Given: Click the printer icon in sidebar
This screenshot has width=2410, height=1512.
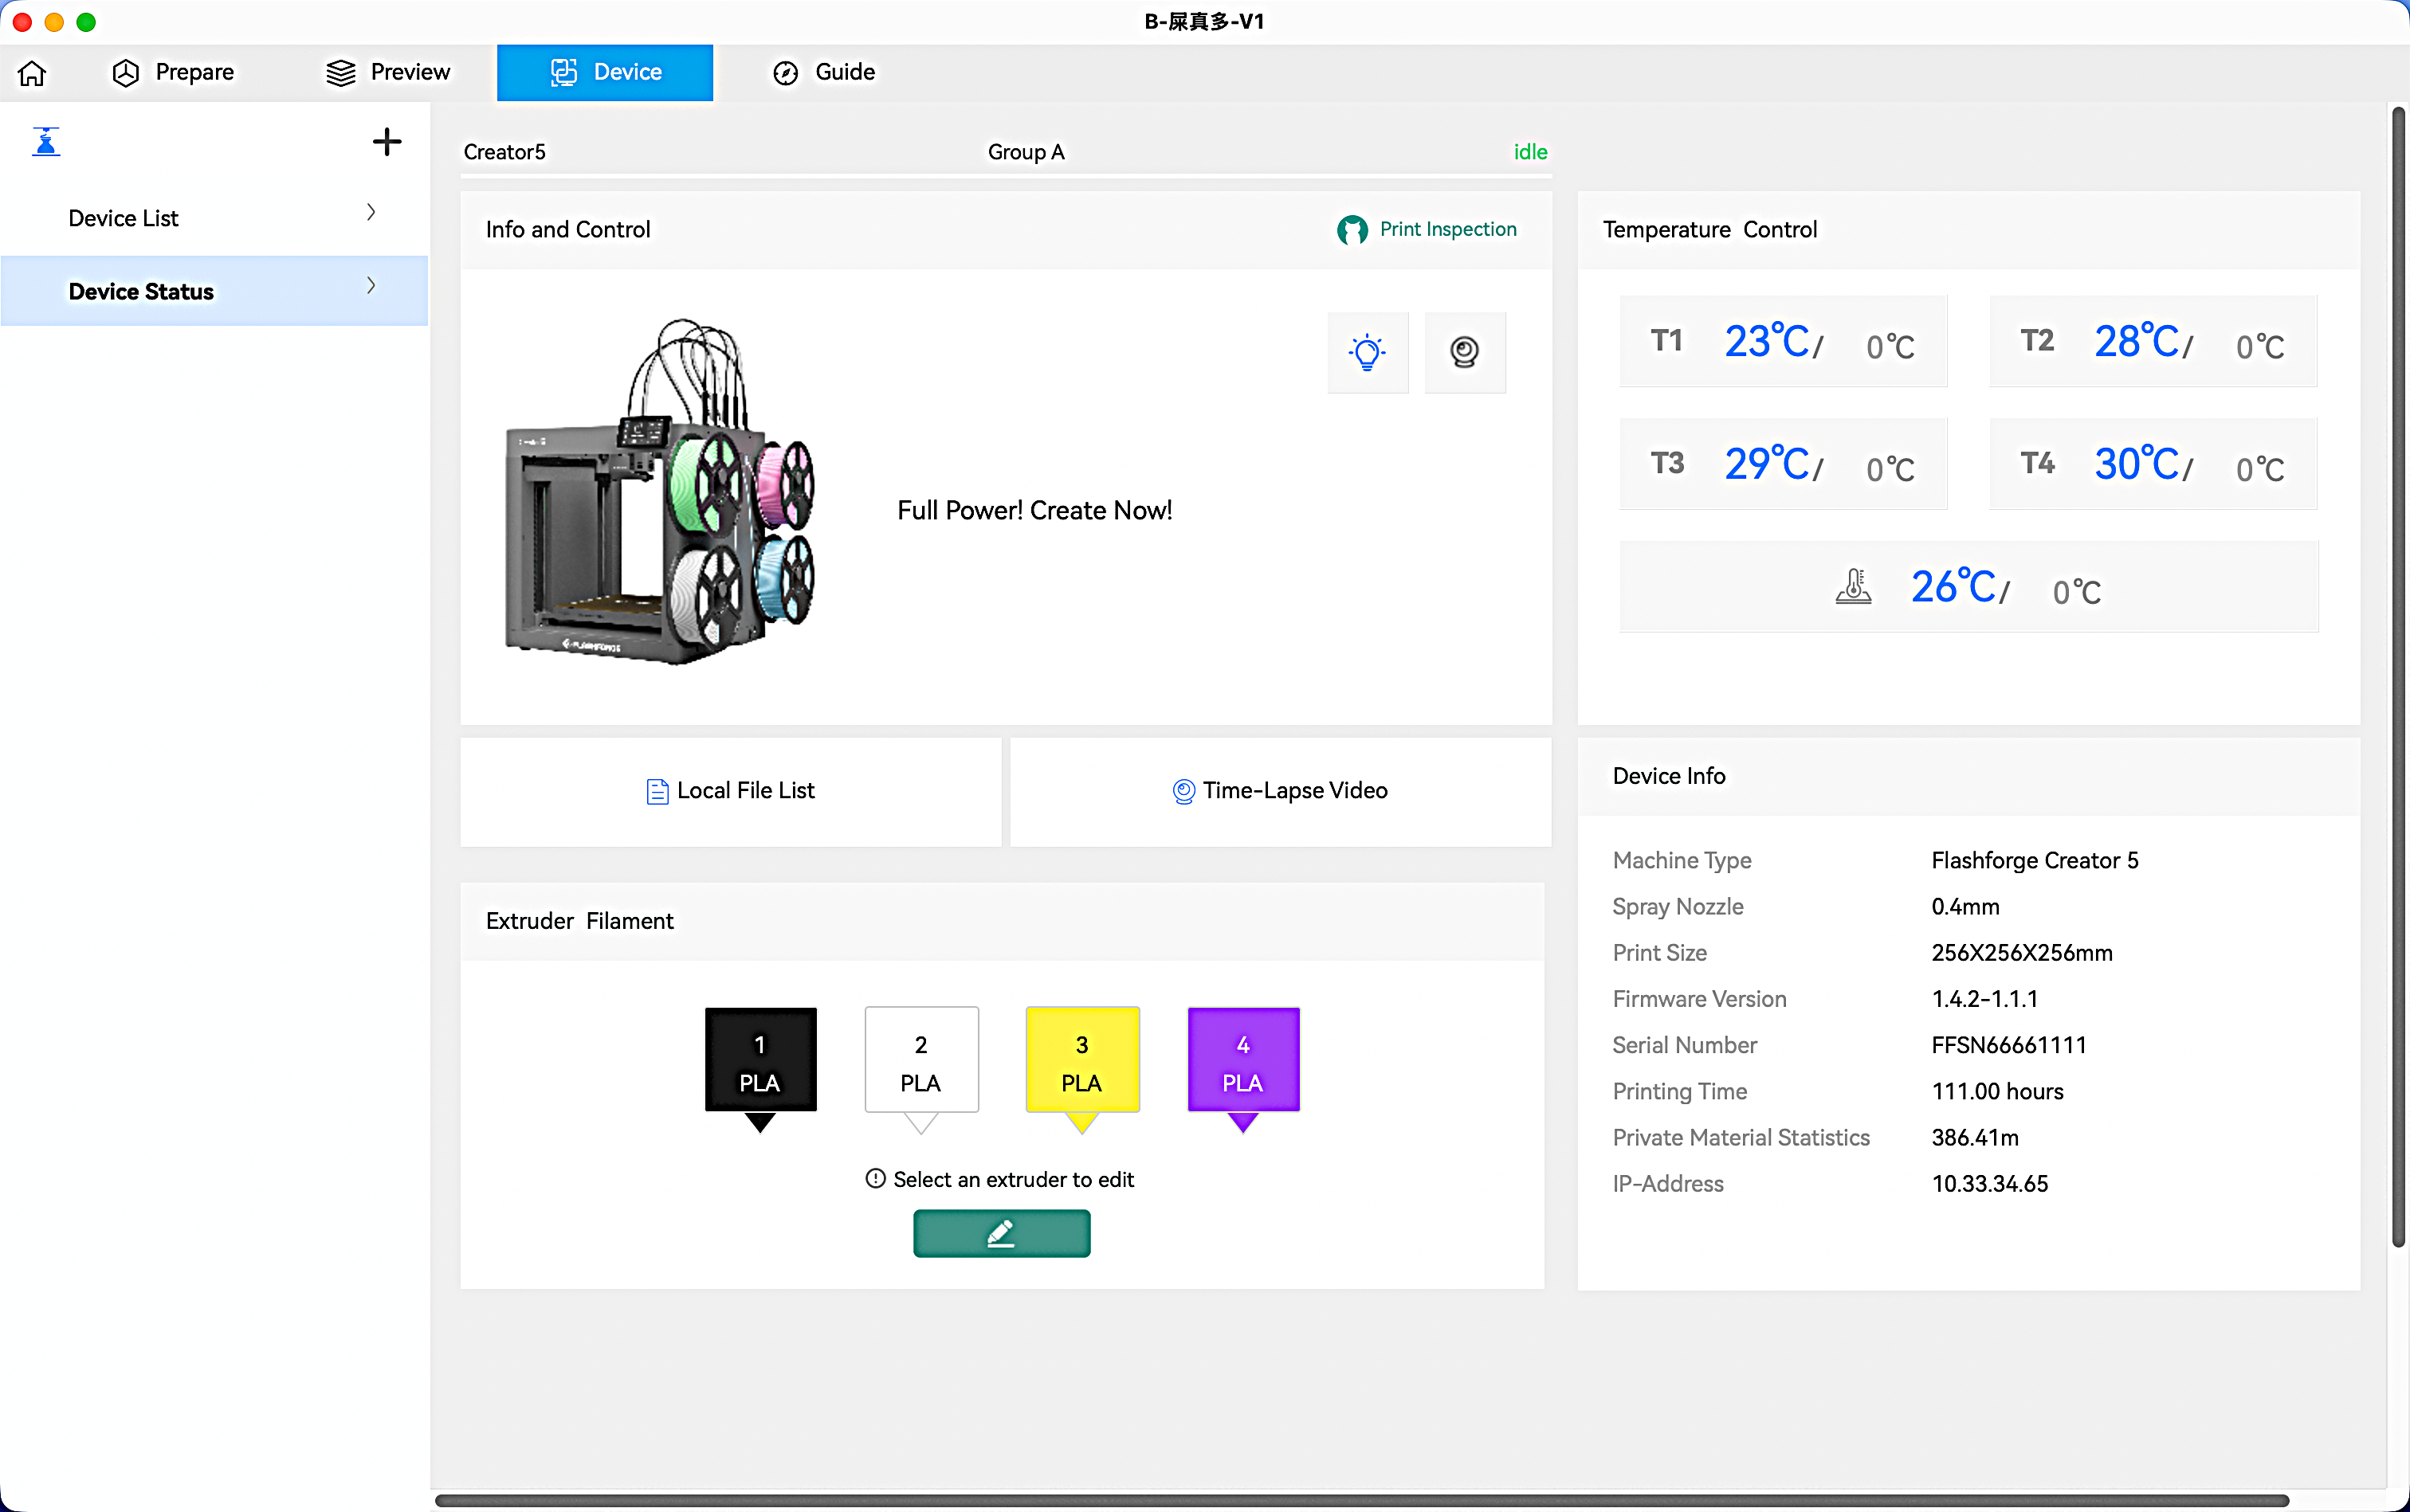Looking at the screenshot, I should (x=46, y=142).
